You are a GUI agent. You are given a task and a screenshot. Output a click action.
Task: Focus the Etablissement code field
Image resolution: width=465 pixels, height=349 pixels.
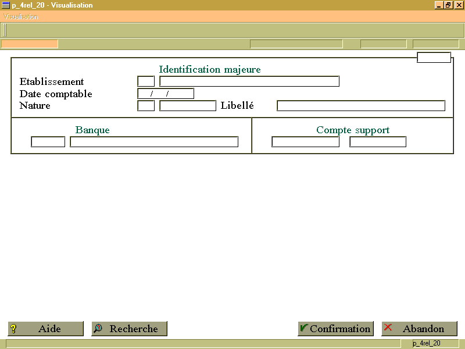point(146,81)
